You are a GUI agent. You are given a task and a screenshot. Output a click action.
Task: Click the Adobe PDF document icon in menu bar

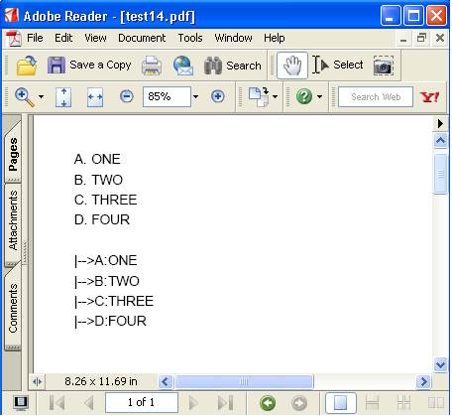[13, 39]
